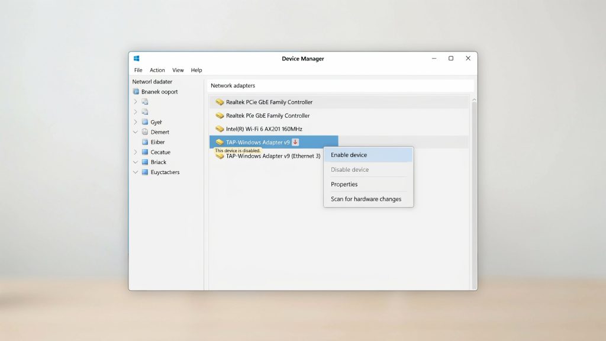Viewport: 606px width, 341px height.
Task: Click the red disabled arrow on TAP-Windows Adapter v9
Action: (x=295, y=142)
